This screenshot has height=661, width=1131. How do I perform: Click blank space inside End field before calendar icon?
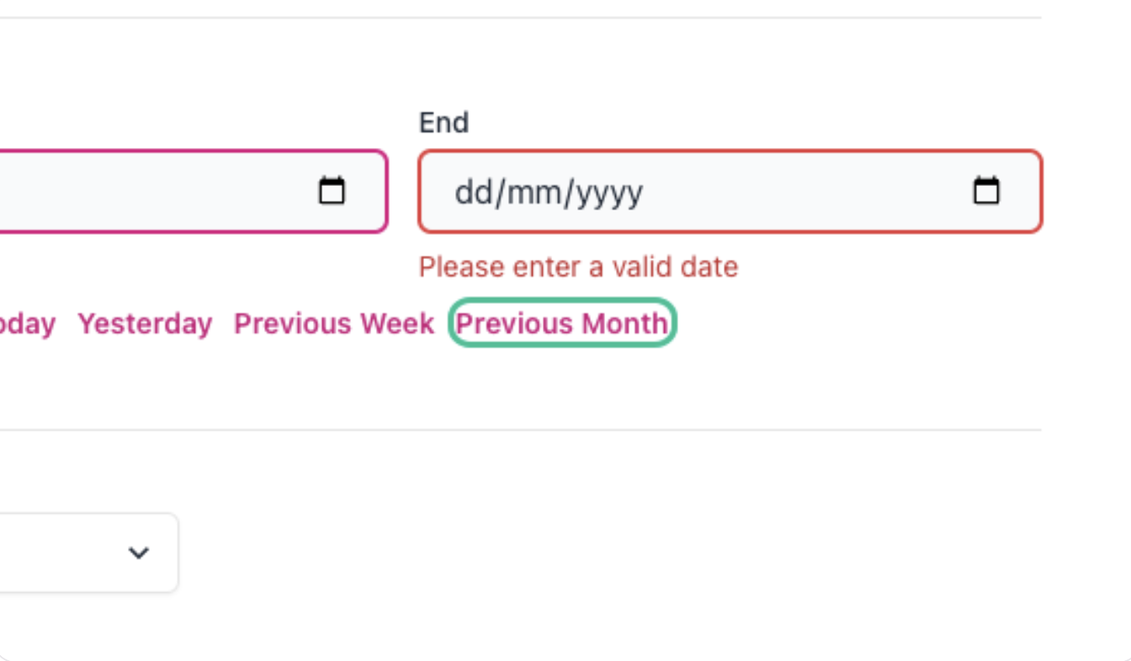pyautogui.click(x=808, y=192)
